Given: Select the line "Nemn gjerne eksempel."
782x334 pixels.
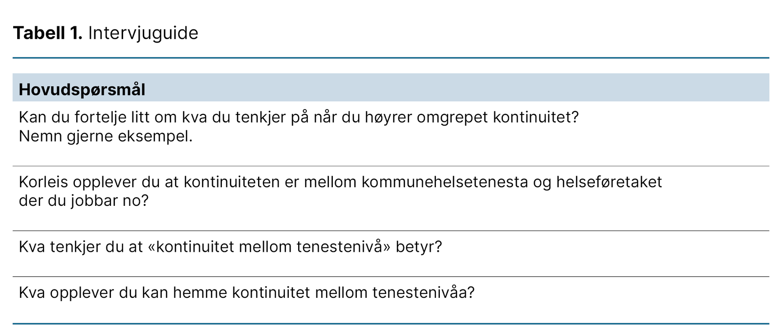Looking at the screenshot, I should click(x=106, y=136).
